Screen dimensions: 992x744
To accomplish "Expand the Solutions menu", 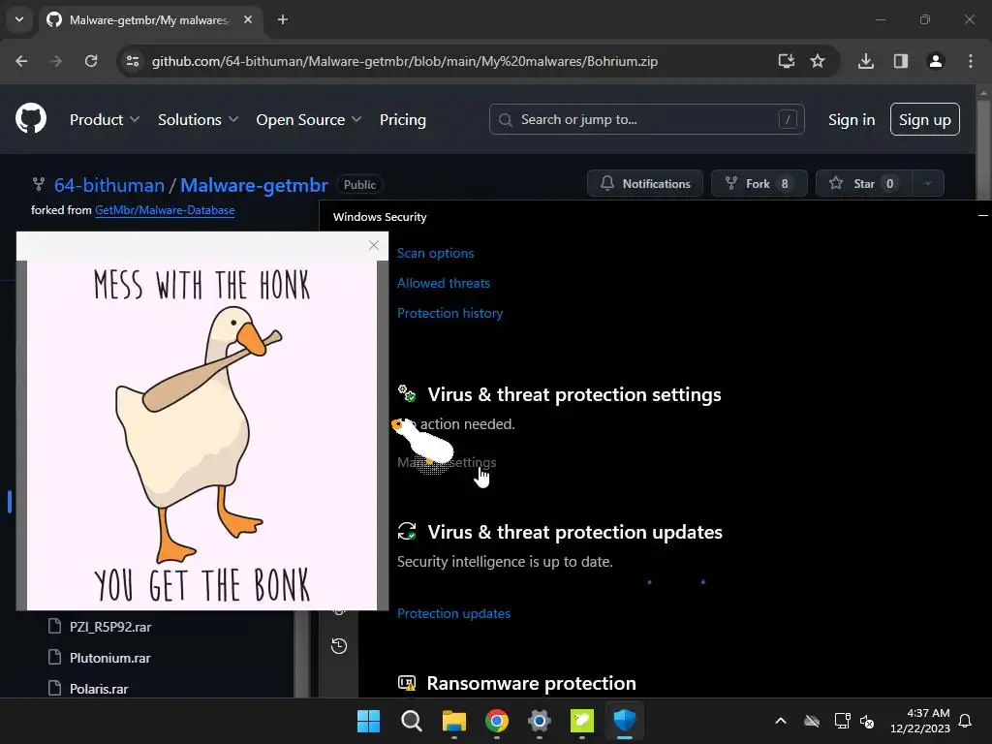I will coord(198,119).
